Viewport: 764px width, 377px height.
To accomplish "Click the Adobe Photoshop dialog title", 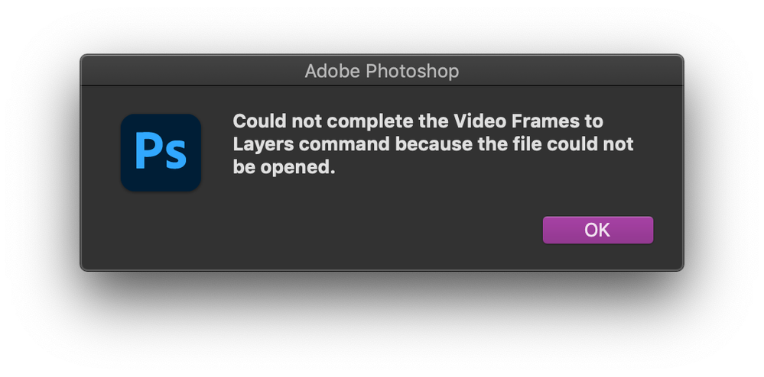I will coord(382,71).
